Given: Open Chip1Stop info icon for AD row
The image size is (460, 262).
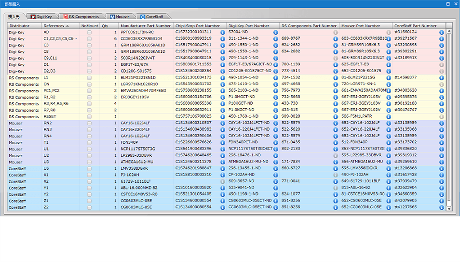Looking at the screenshot, I should point(223,33).
